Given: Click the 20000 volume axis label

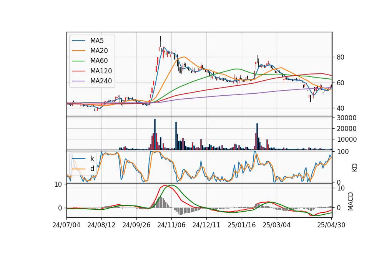Looking at the screenshot, I should point(346,129).
